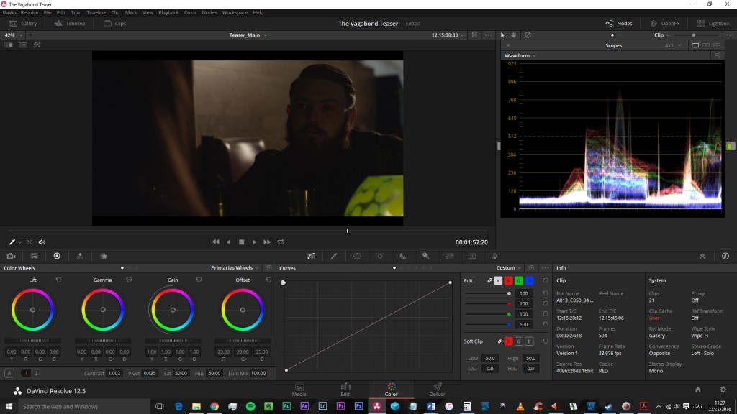This screenshot has width=737, height=414.
Task: Select the Keyframes panel icon
Action: (x=702, y=256)
